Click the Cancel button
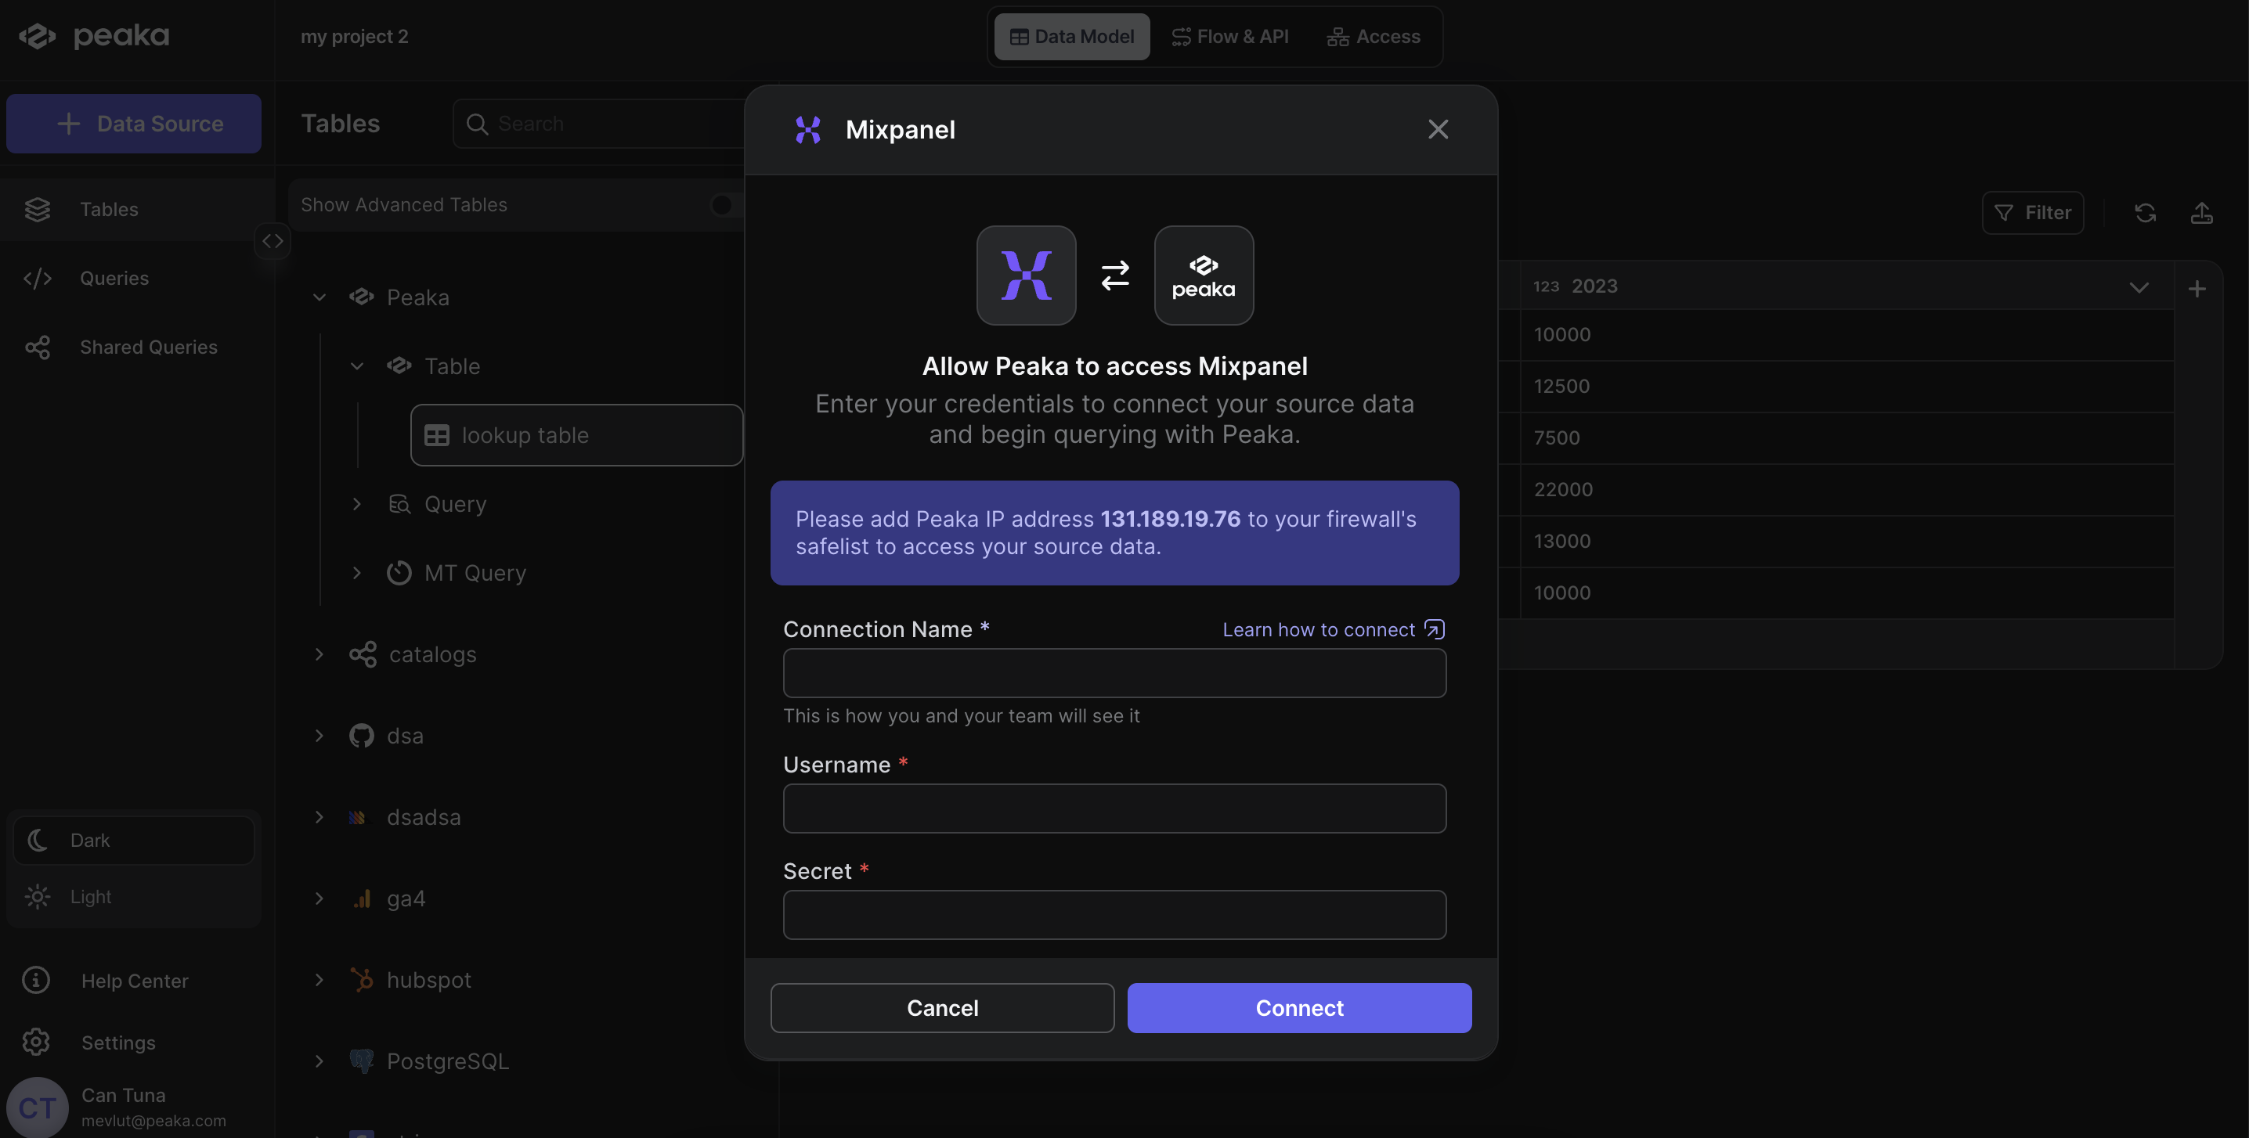 [942, 1008]
